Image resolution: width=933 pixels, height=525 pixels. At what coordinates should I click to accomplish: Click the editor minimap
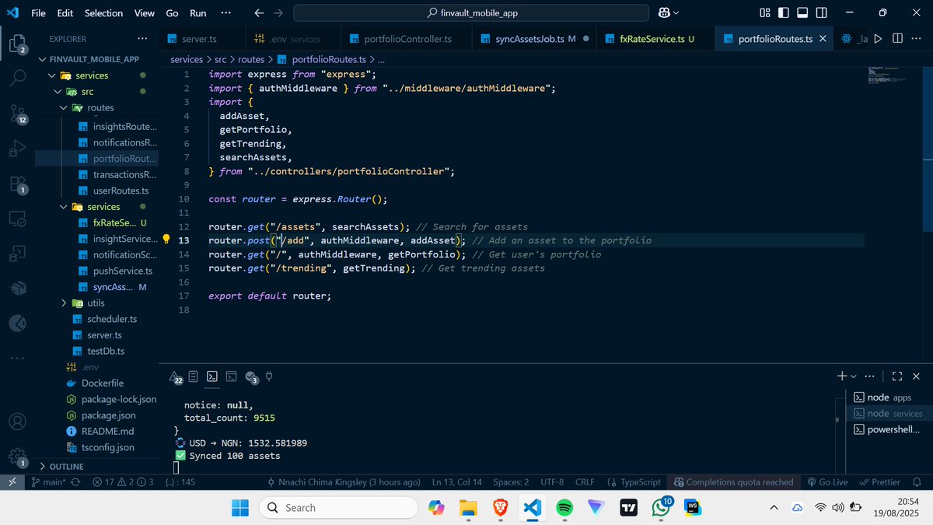893,76
